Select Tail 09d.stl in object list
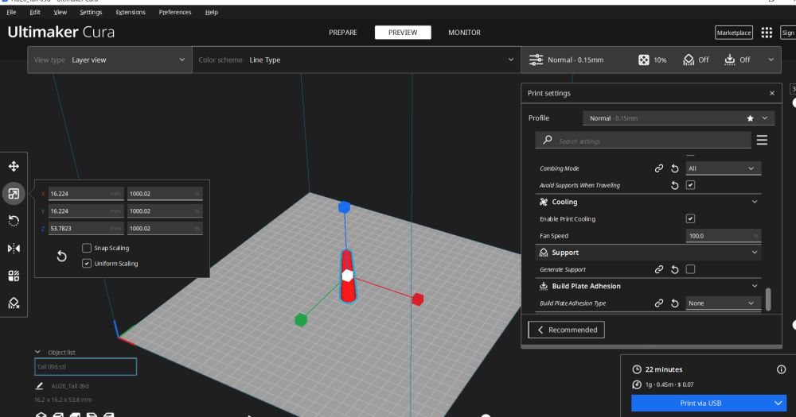This screenshot has height=417, width=796. pos(85,367)
